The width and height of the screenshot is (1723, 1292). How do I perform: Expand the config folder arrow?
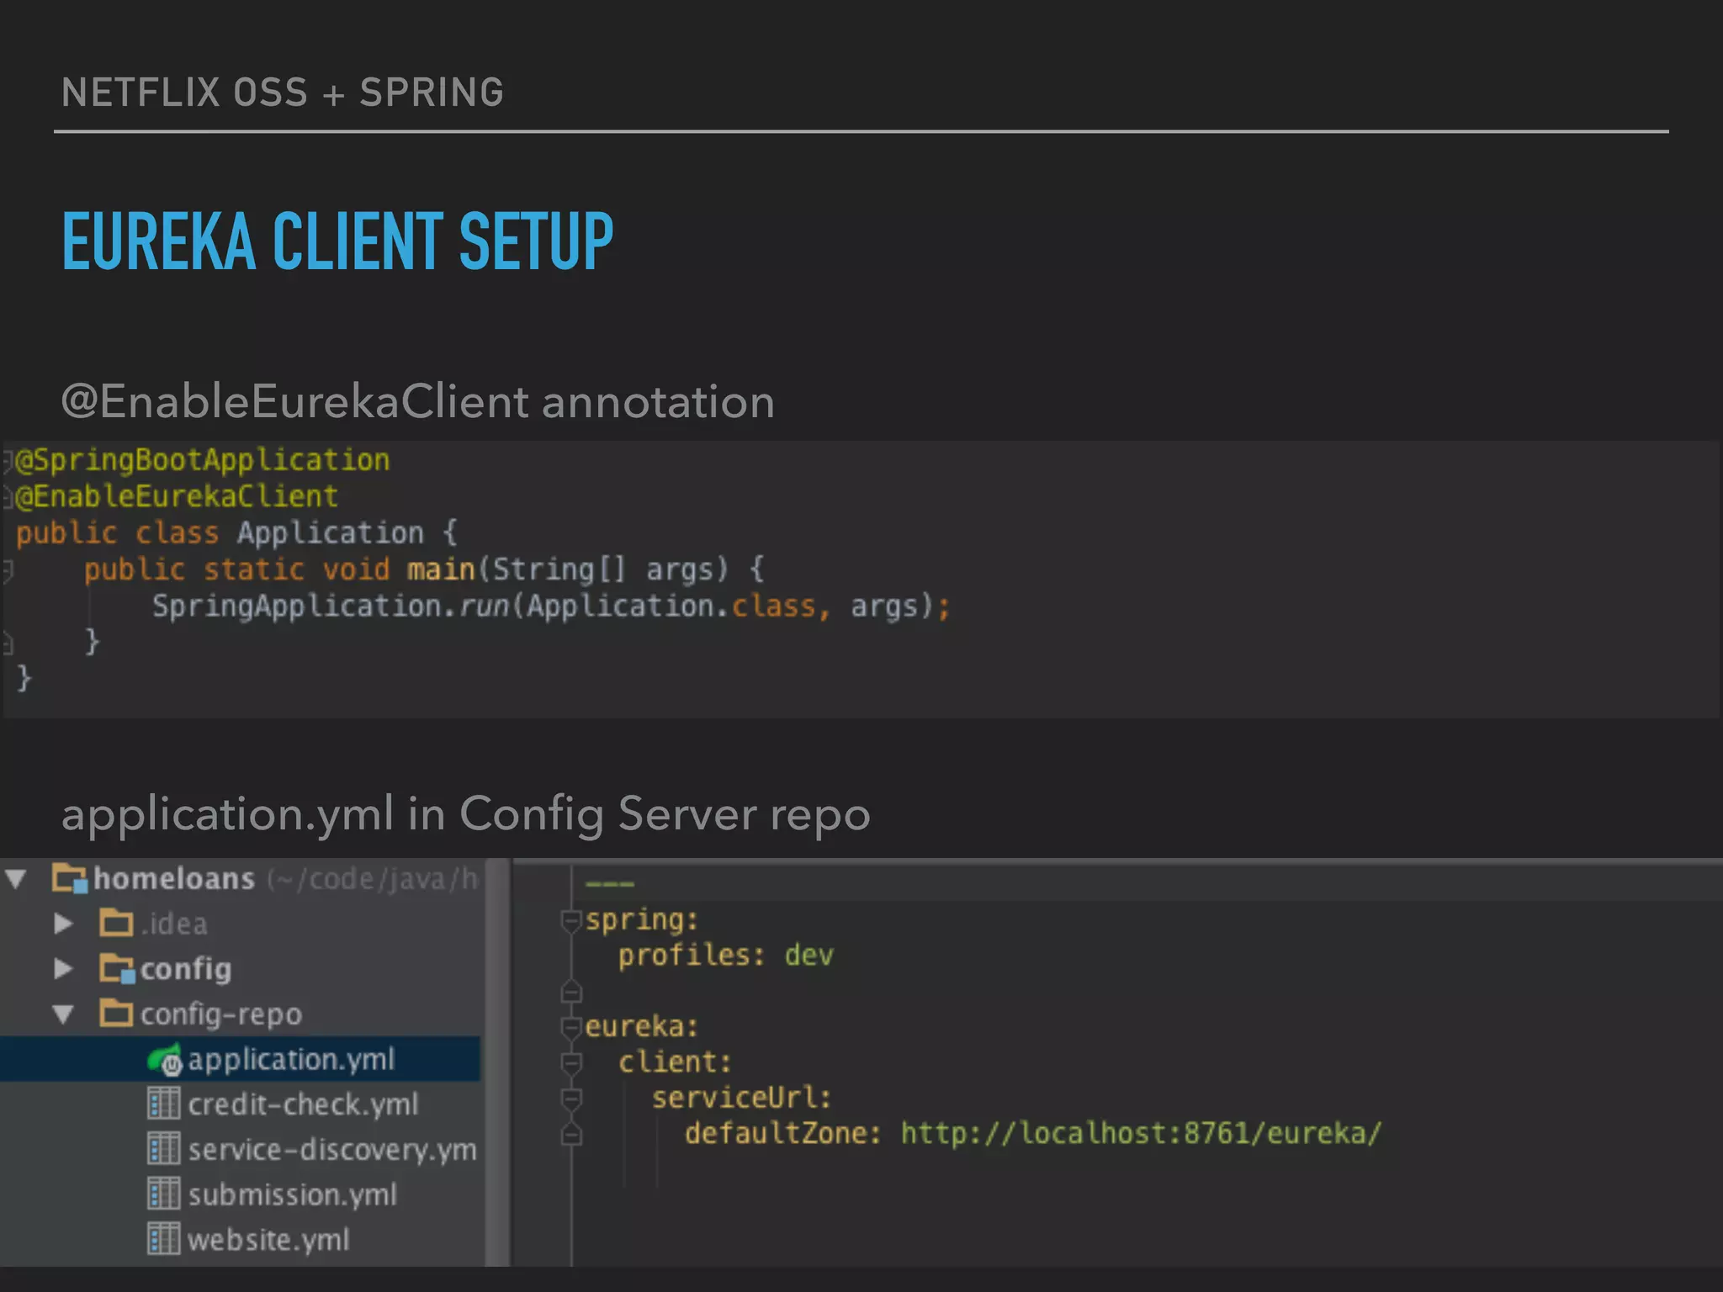click(x=63, y=969)
